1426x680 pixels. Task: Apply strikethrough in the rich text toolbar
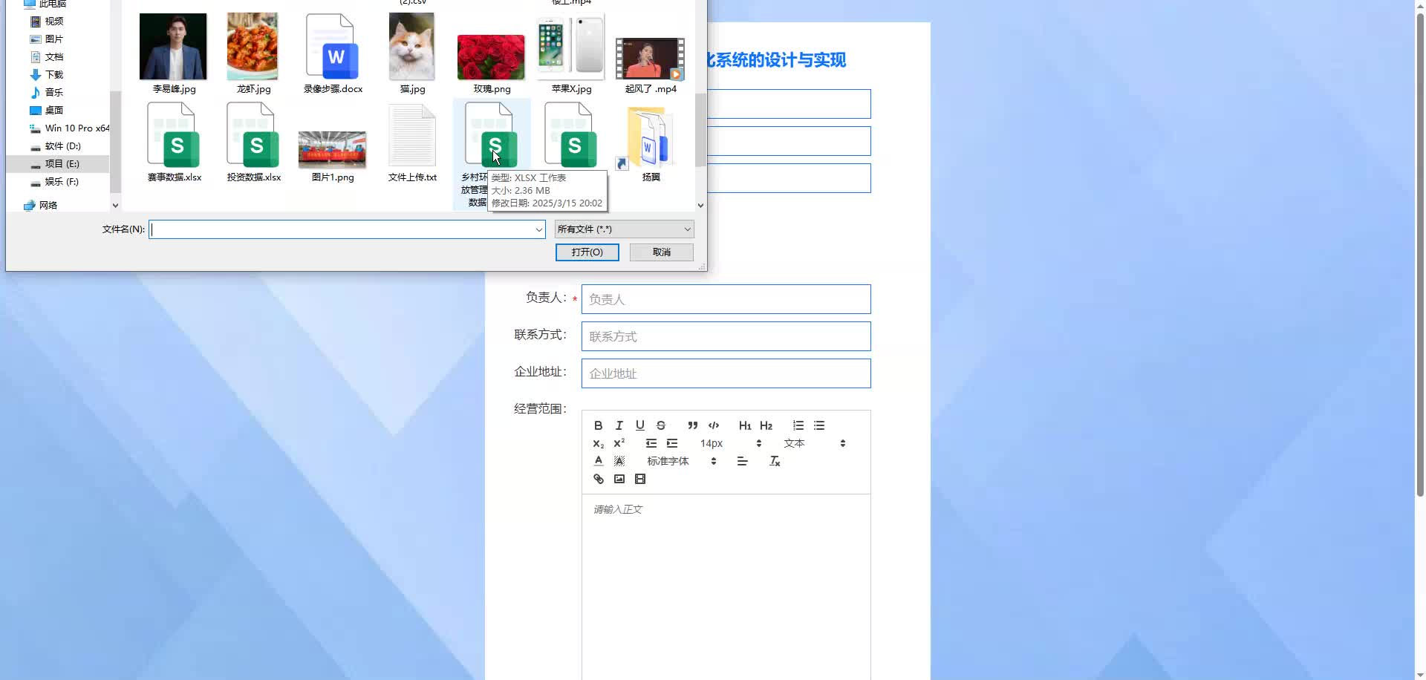pyautogui.click(x=660, y=425)
